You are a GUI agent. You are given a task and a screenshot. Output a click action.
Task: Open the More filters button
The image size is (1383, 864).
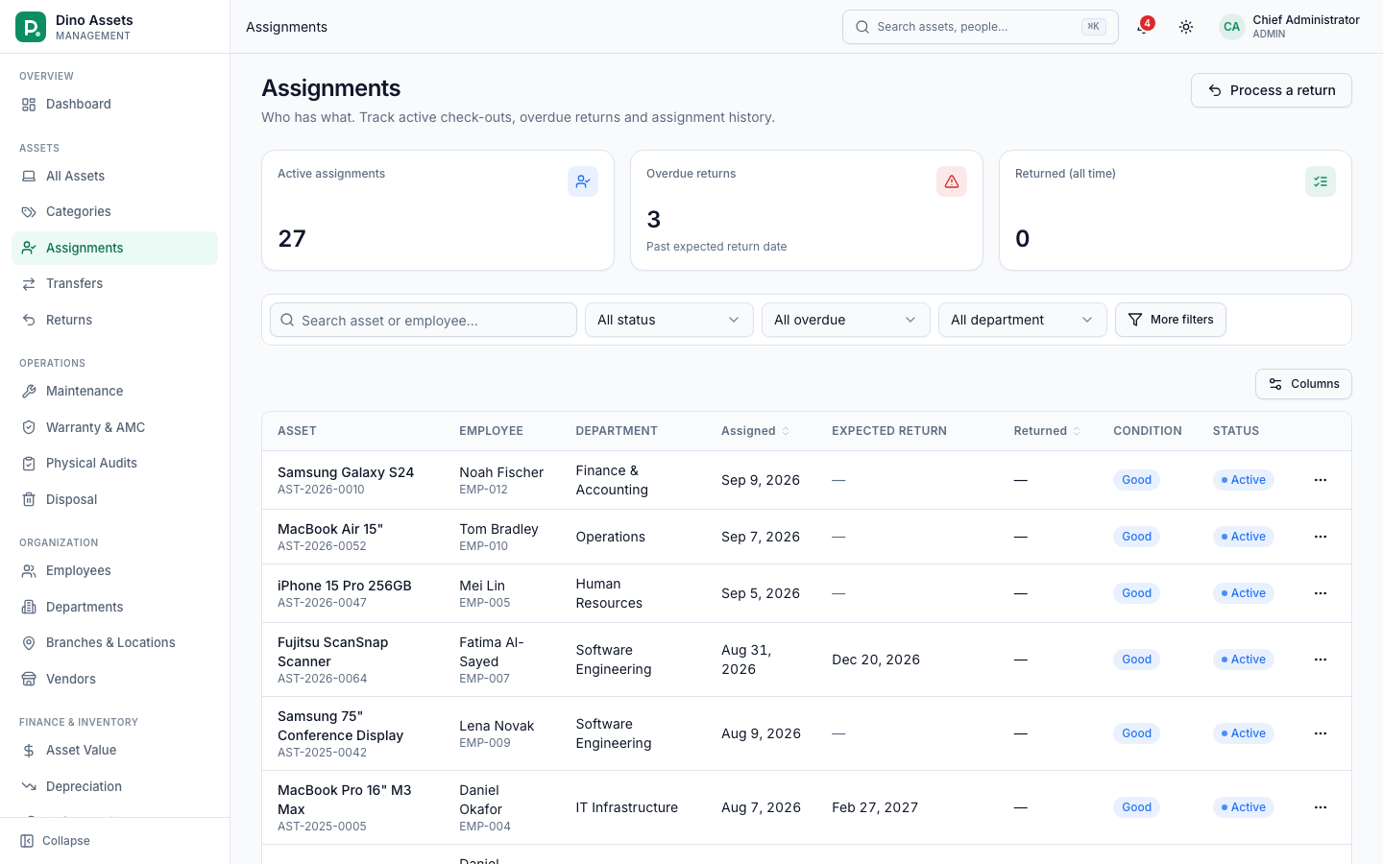(1171, 320)
